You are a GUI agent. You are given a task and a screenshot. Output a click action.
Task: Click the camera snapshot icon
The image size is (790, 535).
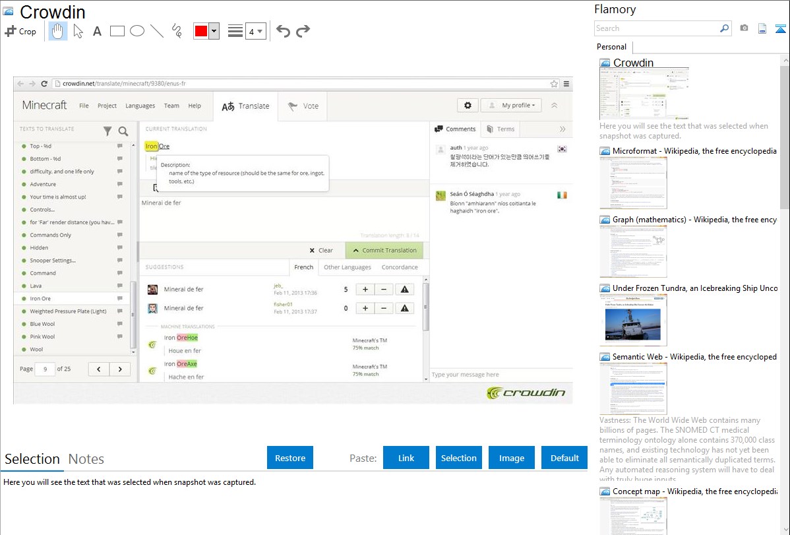[744, 28]
